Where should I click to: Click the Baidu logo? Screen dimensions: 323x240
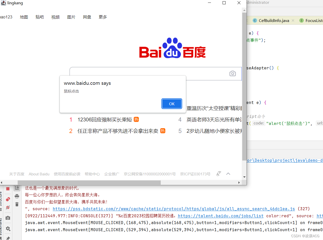[172, 48]
